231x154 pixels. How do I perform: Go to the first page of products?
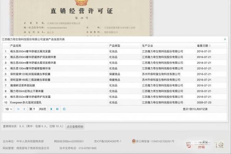(18, 109)
